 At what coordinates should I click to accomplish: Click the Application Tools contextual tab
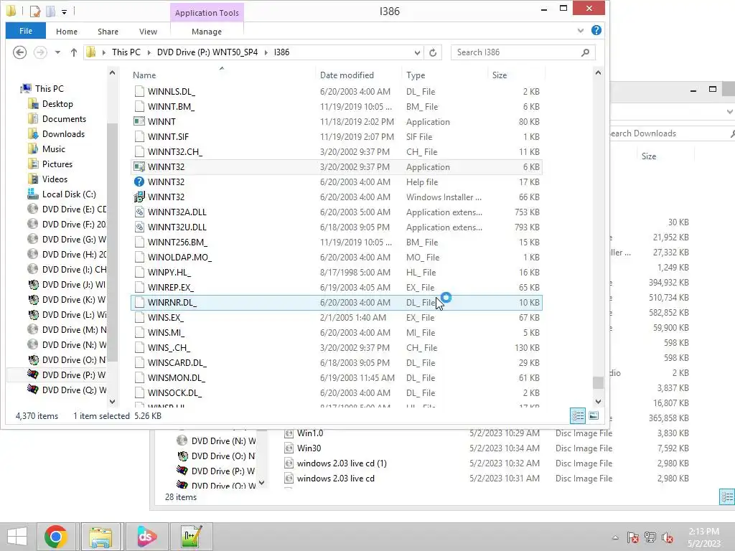[207, 13]
